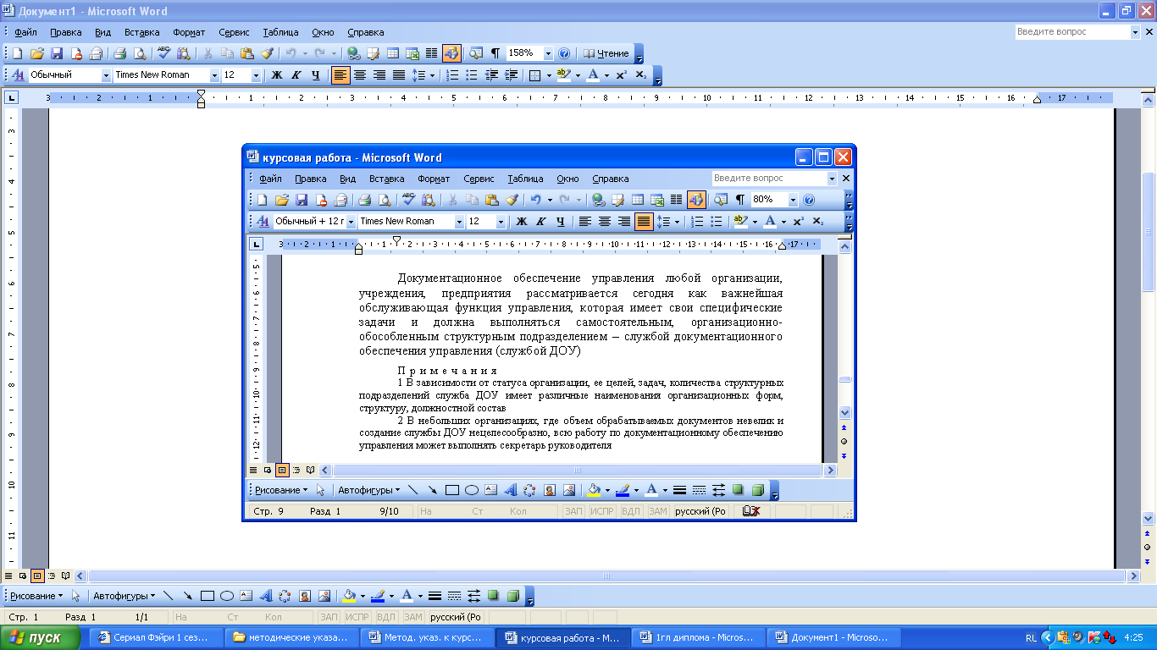Open Автофигуры menu in bottom Документ1 drawing toolbar
1157x650 pixels.
[x=124, y=596]
